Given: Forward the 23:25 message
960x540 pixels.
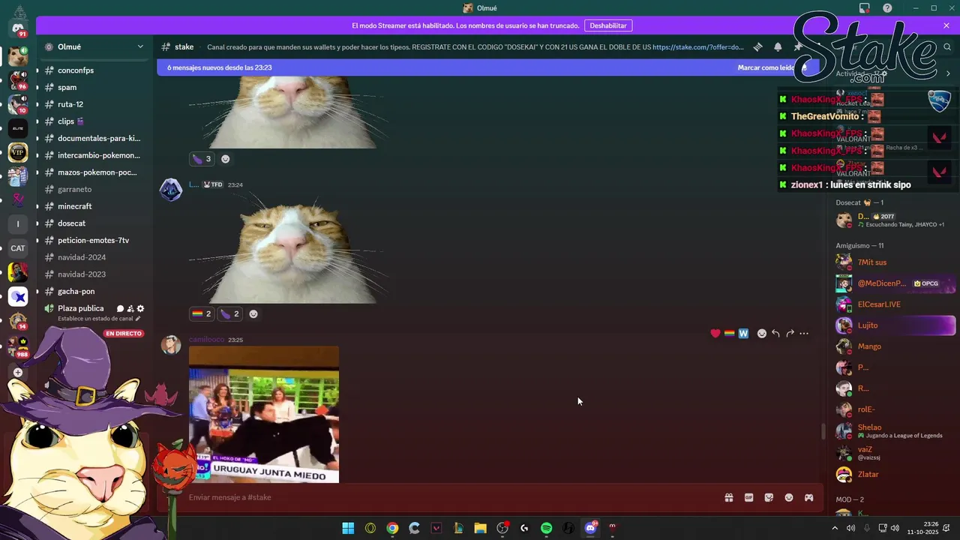Looking at the screenshot, I should (790, 333).
